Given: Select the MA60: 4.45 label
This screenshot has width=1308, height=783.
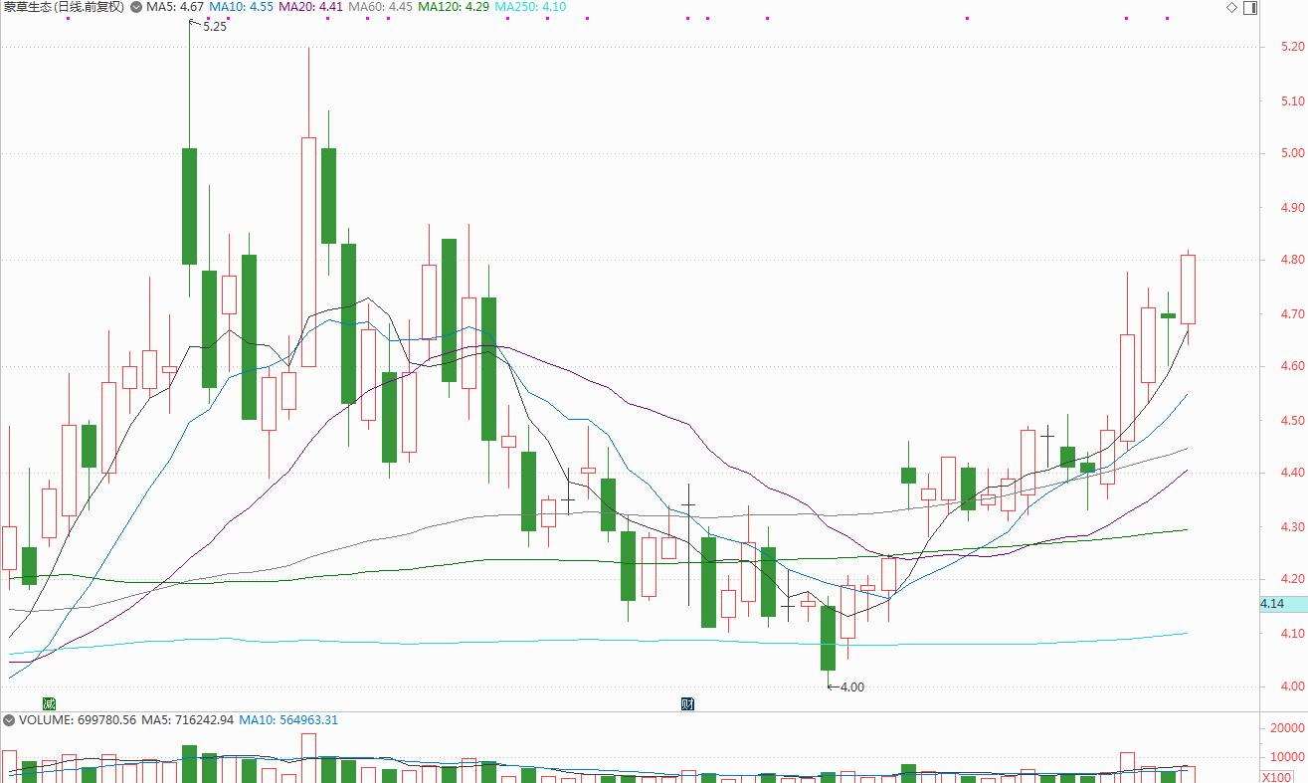Looking at the screenshot, I should point(380,7).
